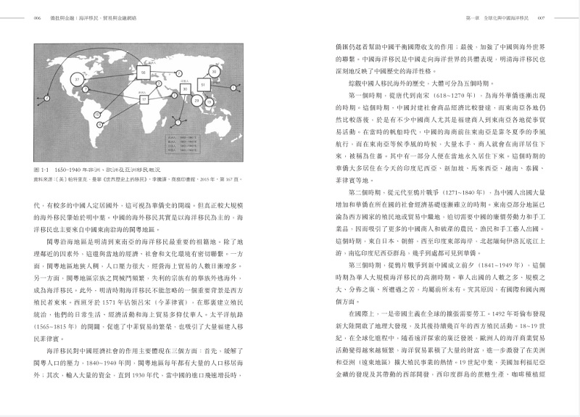Click the line '個方面。' on the right page

click(x=348, y=302)
